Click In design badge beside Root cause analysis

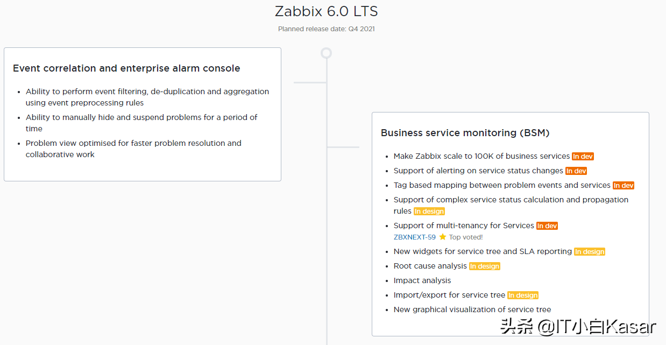click(485, 266)
